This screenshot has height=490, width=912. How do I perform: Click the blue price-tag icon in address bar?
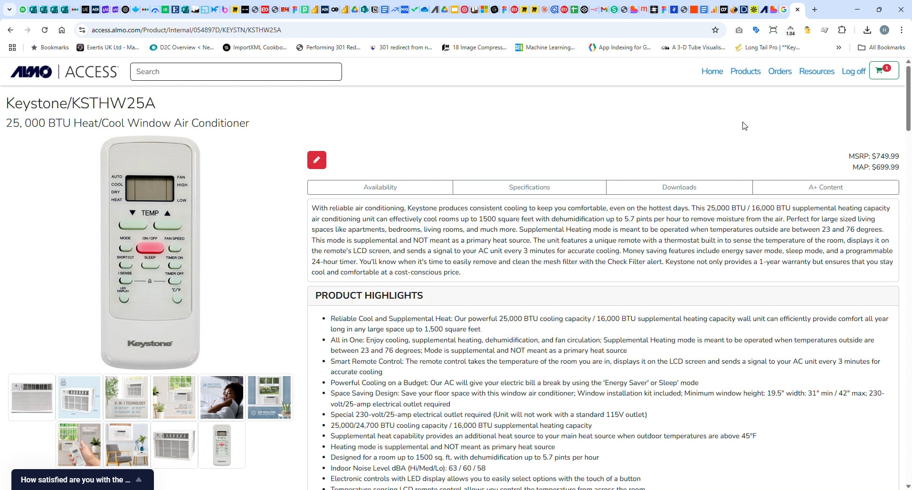click(x=756, y=30)
